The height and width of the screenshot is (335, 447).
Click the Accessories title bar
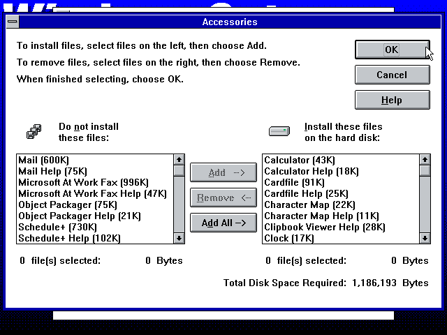pyautogui.click(x=230, y=22)
